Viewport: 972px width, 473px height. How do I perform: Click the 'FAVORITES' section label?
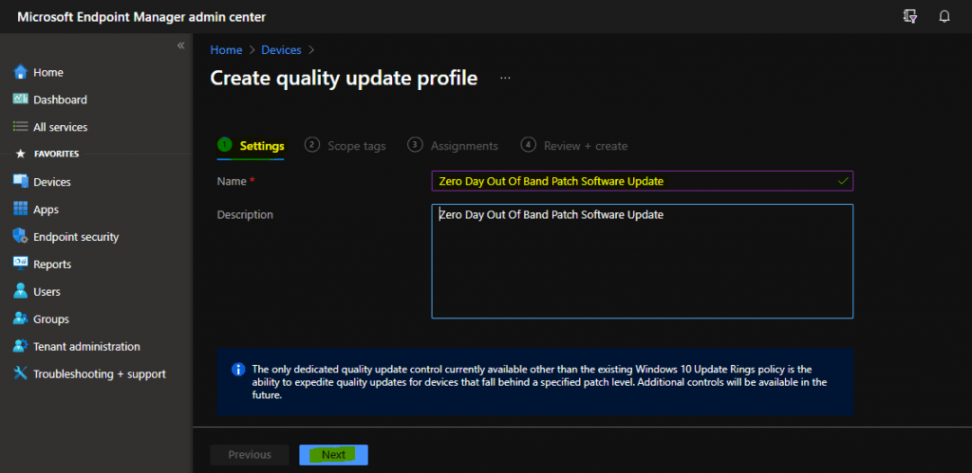56,154
